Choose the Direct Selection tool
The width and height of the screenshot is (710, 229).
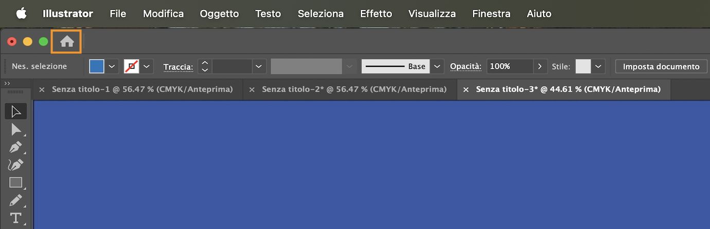pos(16,129)
